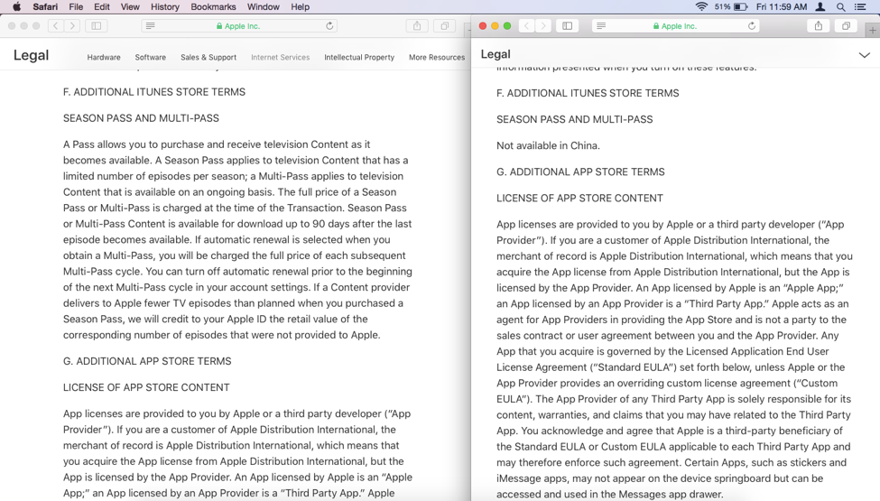The height and width of the screenshot is (501, 880).
Task: Toggle sidebar in the right Safari window
Action: (568, 26)
